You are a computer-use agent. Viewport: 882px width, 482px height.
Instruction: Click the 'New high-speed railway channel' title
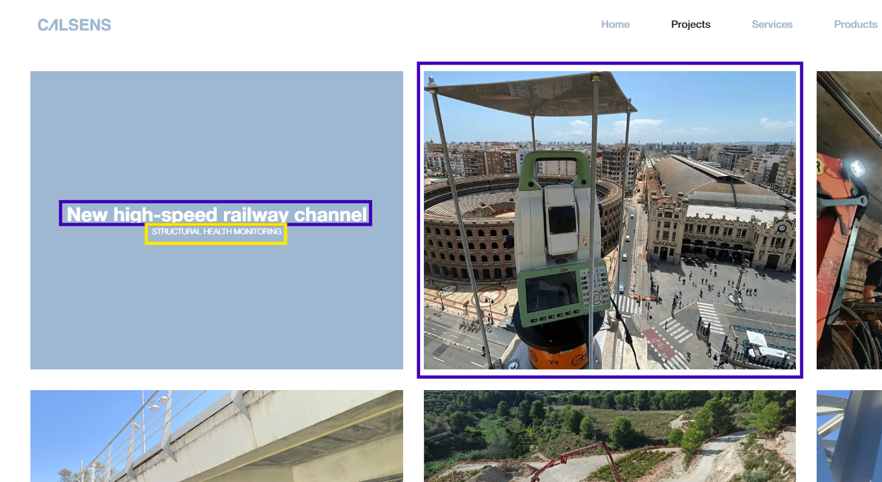(215, 214)
